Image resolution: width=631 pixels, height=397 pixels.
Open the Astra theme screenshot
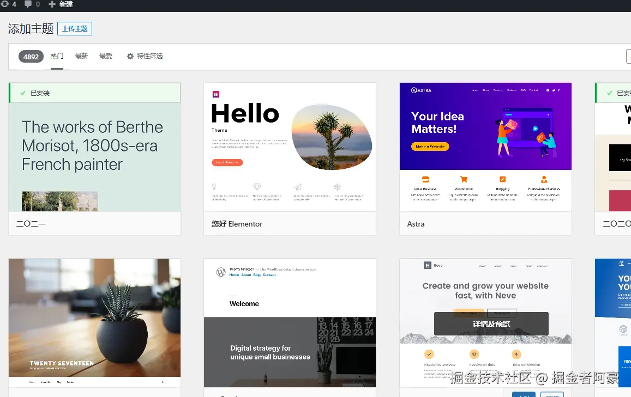pos(485,147)
